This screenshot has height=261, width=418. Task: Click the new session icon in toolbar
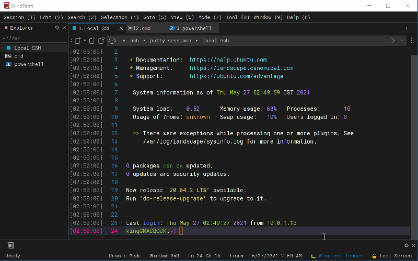point(77,41)
